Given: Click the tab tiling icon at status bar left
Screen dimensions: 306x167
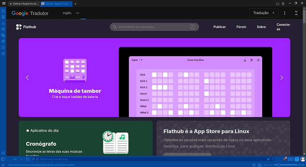Looking at the screenshot, I should 3,165.
